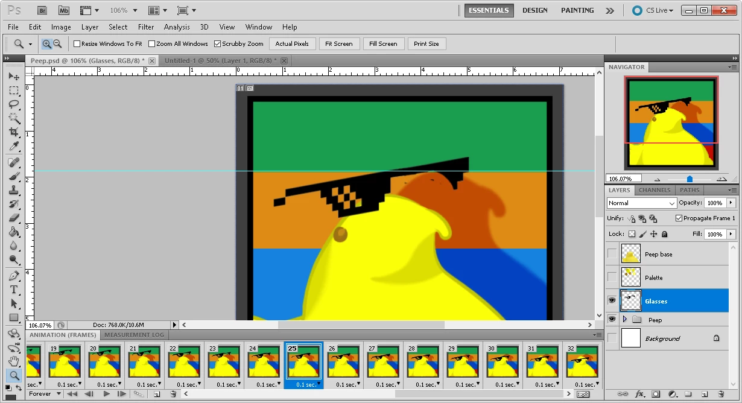Open the Layer menu
The width and height of the screenshot is (742, 403).
click(90, 27)
